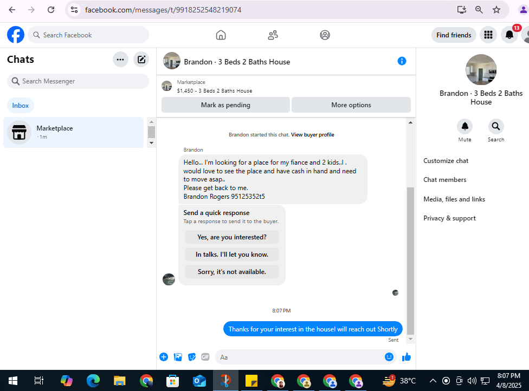The image size is (529, 391).
Task: Open Sticky Notes from taskbar
Action: (251, 381)
